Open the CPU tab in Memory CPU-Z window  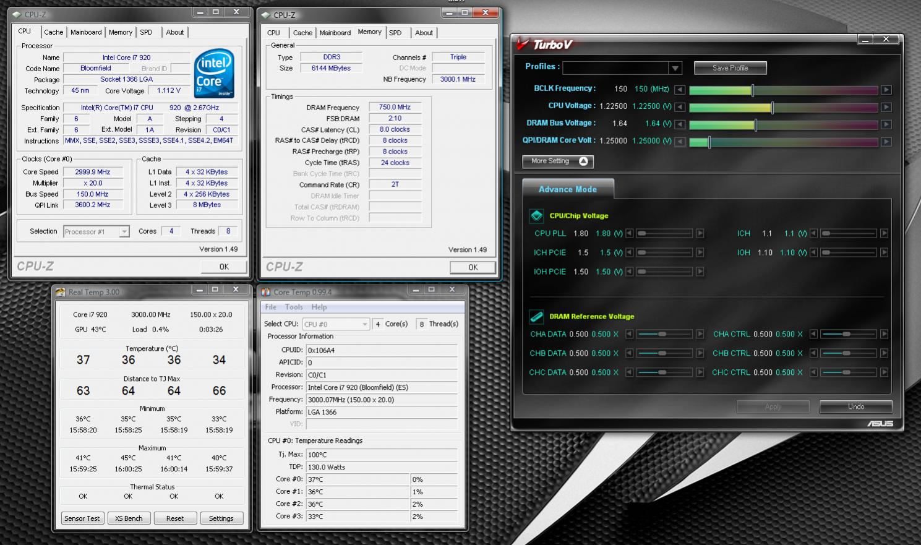273,33
